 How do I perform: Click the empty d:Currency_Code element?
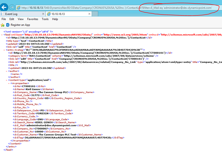pos(25,116)
